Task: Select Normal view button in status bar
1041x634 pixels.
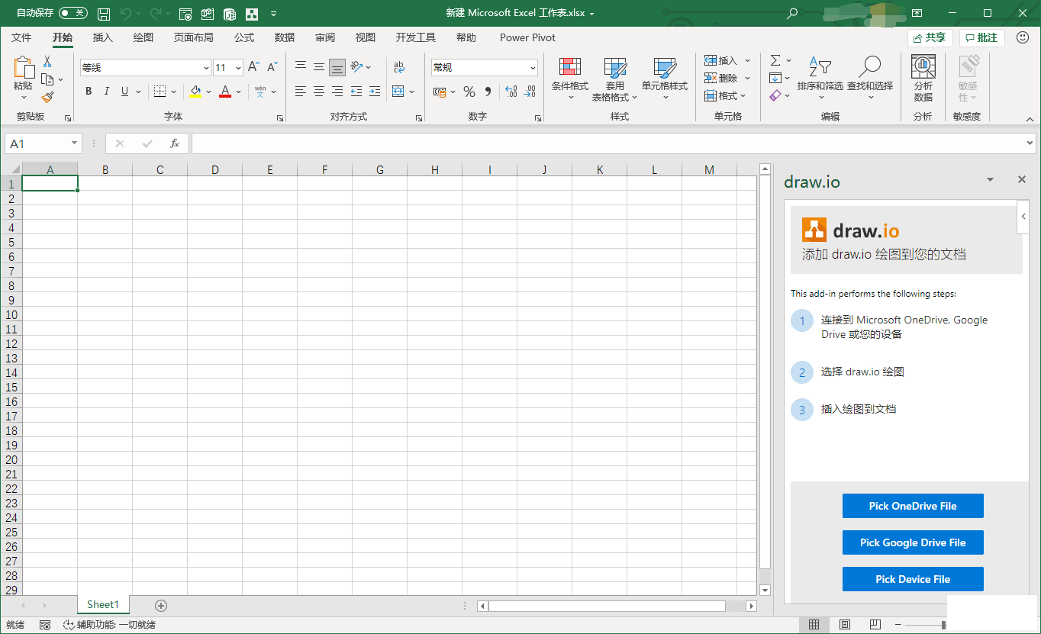Action: point(814,625)
